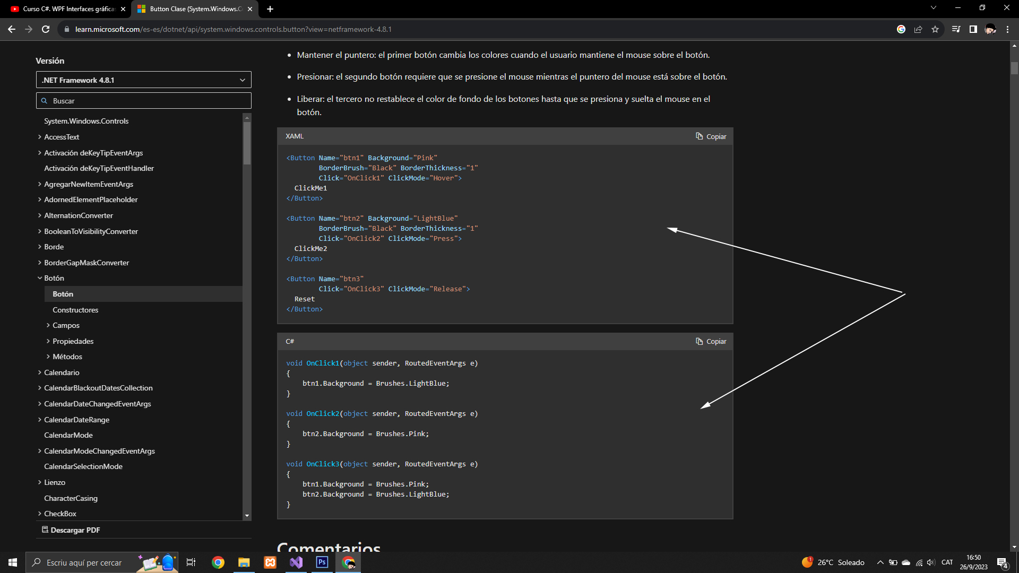Screen dimensions: 1019x573
Task: Open the browser side panel icon
Action: coord(973,29)
